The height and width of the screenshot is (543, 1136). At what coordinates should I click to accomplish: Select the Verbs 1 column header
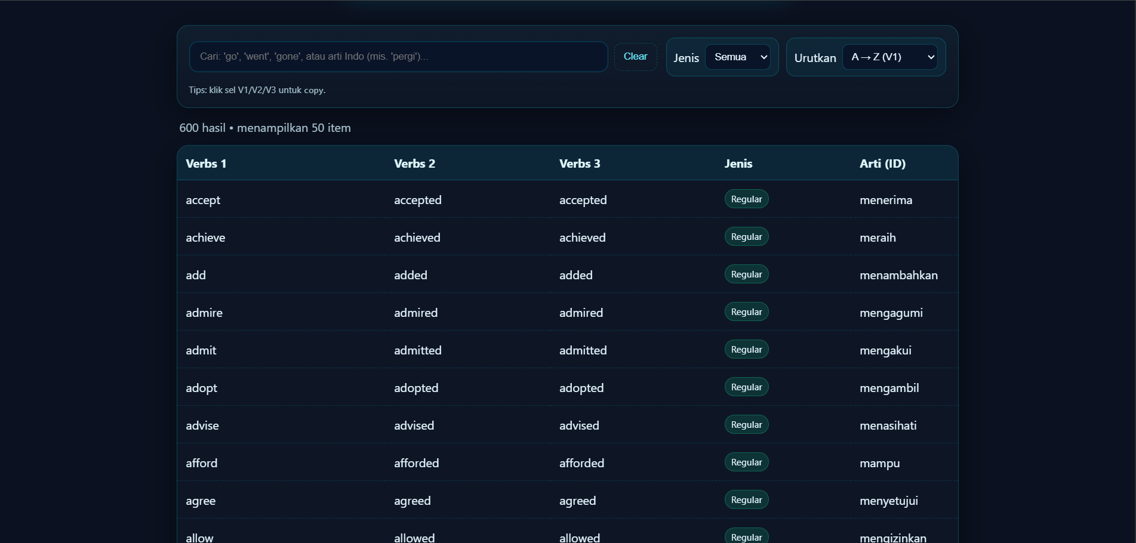[206, 163]
